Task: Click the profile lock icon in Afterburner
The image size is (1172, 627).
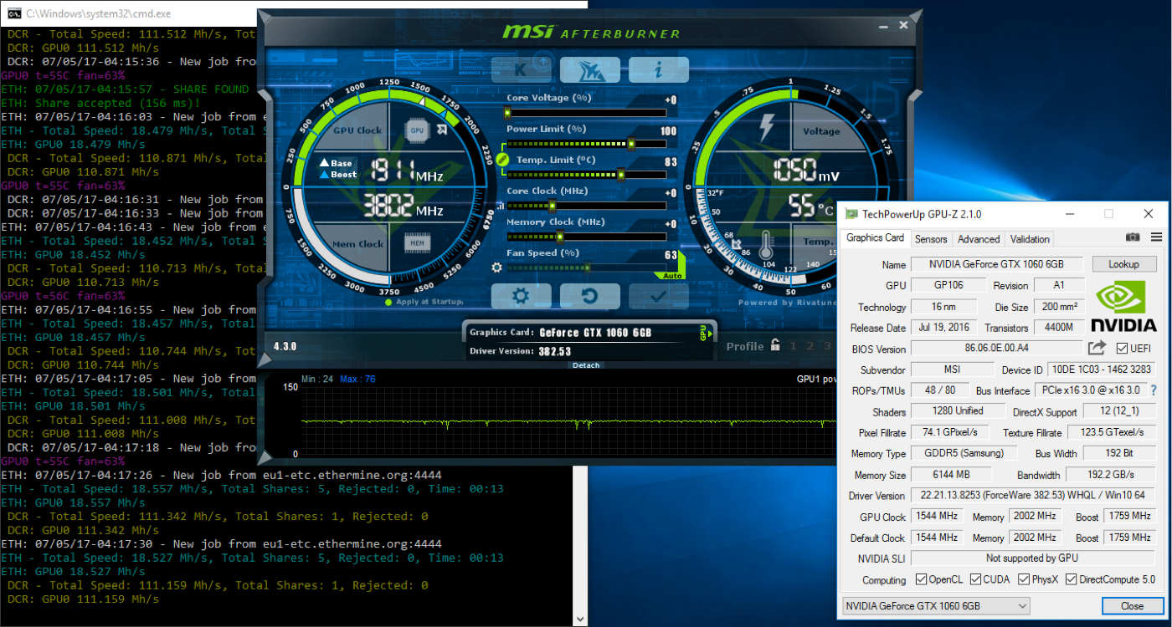Action: click(x=775, y=344)
